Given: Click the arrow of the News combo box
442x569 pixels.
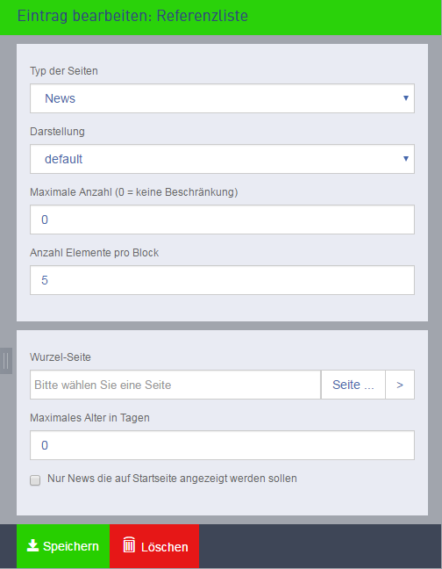Looking at the screenshot, I should [406, 98].
